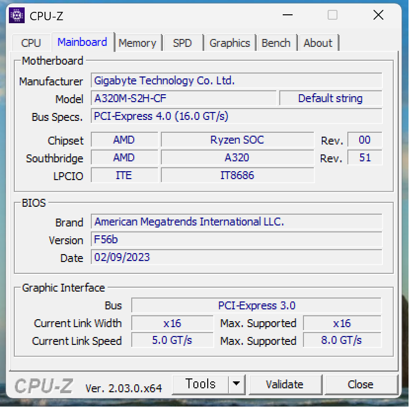Select the Mainboard tab

[82, 42]
